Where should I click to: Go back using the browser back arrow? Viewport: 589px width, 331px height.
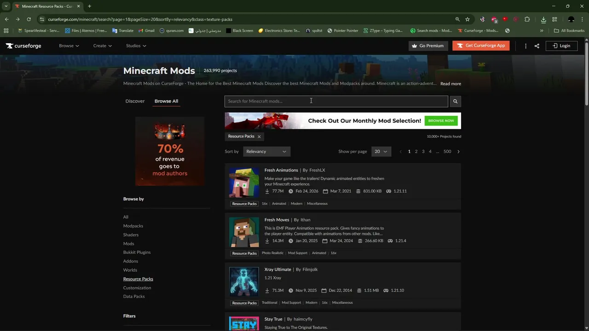point(6,19)
